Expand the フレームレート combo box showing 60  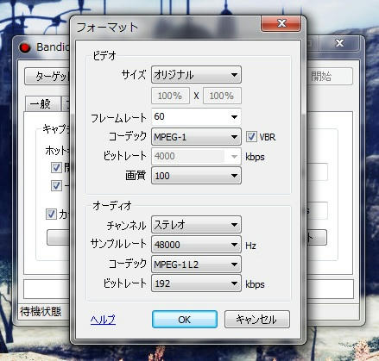(234, 117)
